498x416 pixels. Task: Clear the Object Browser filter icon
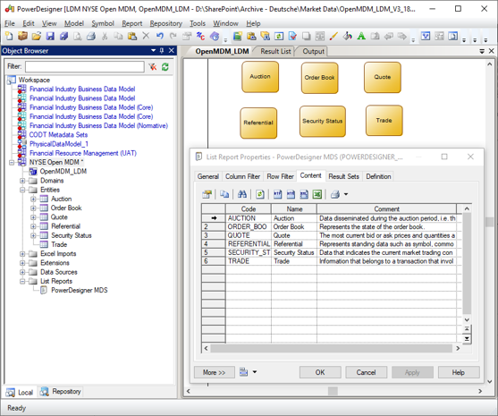[x=153, y=67]
